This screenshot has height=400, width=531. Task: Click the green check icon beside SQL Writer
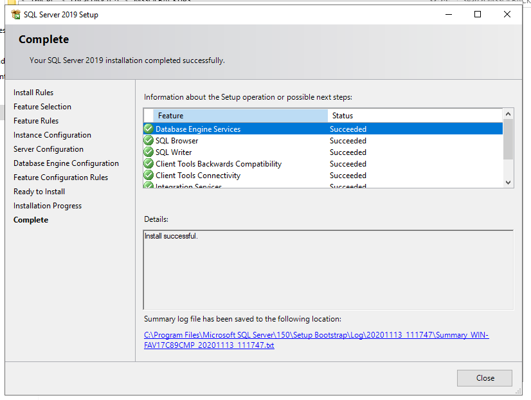[x=148, y=152]
